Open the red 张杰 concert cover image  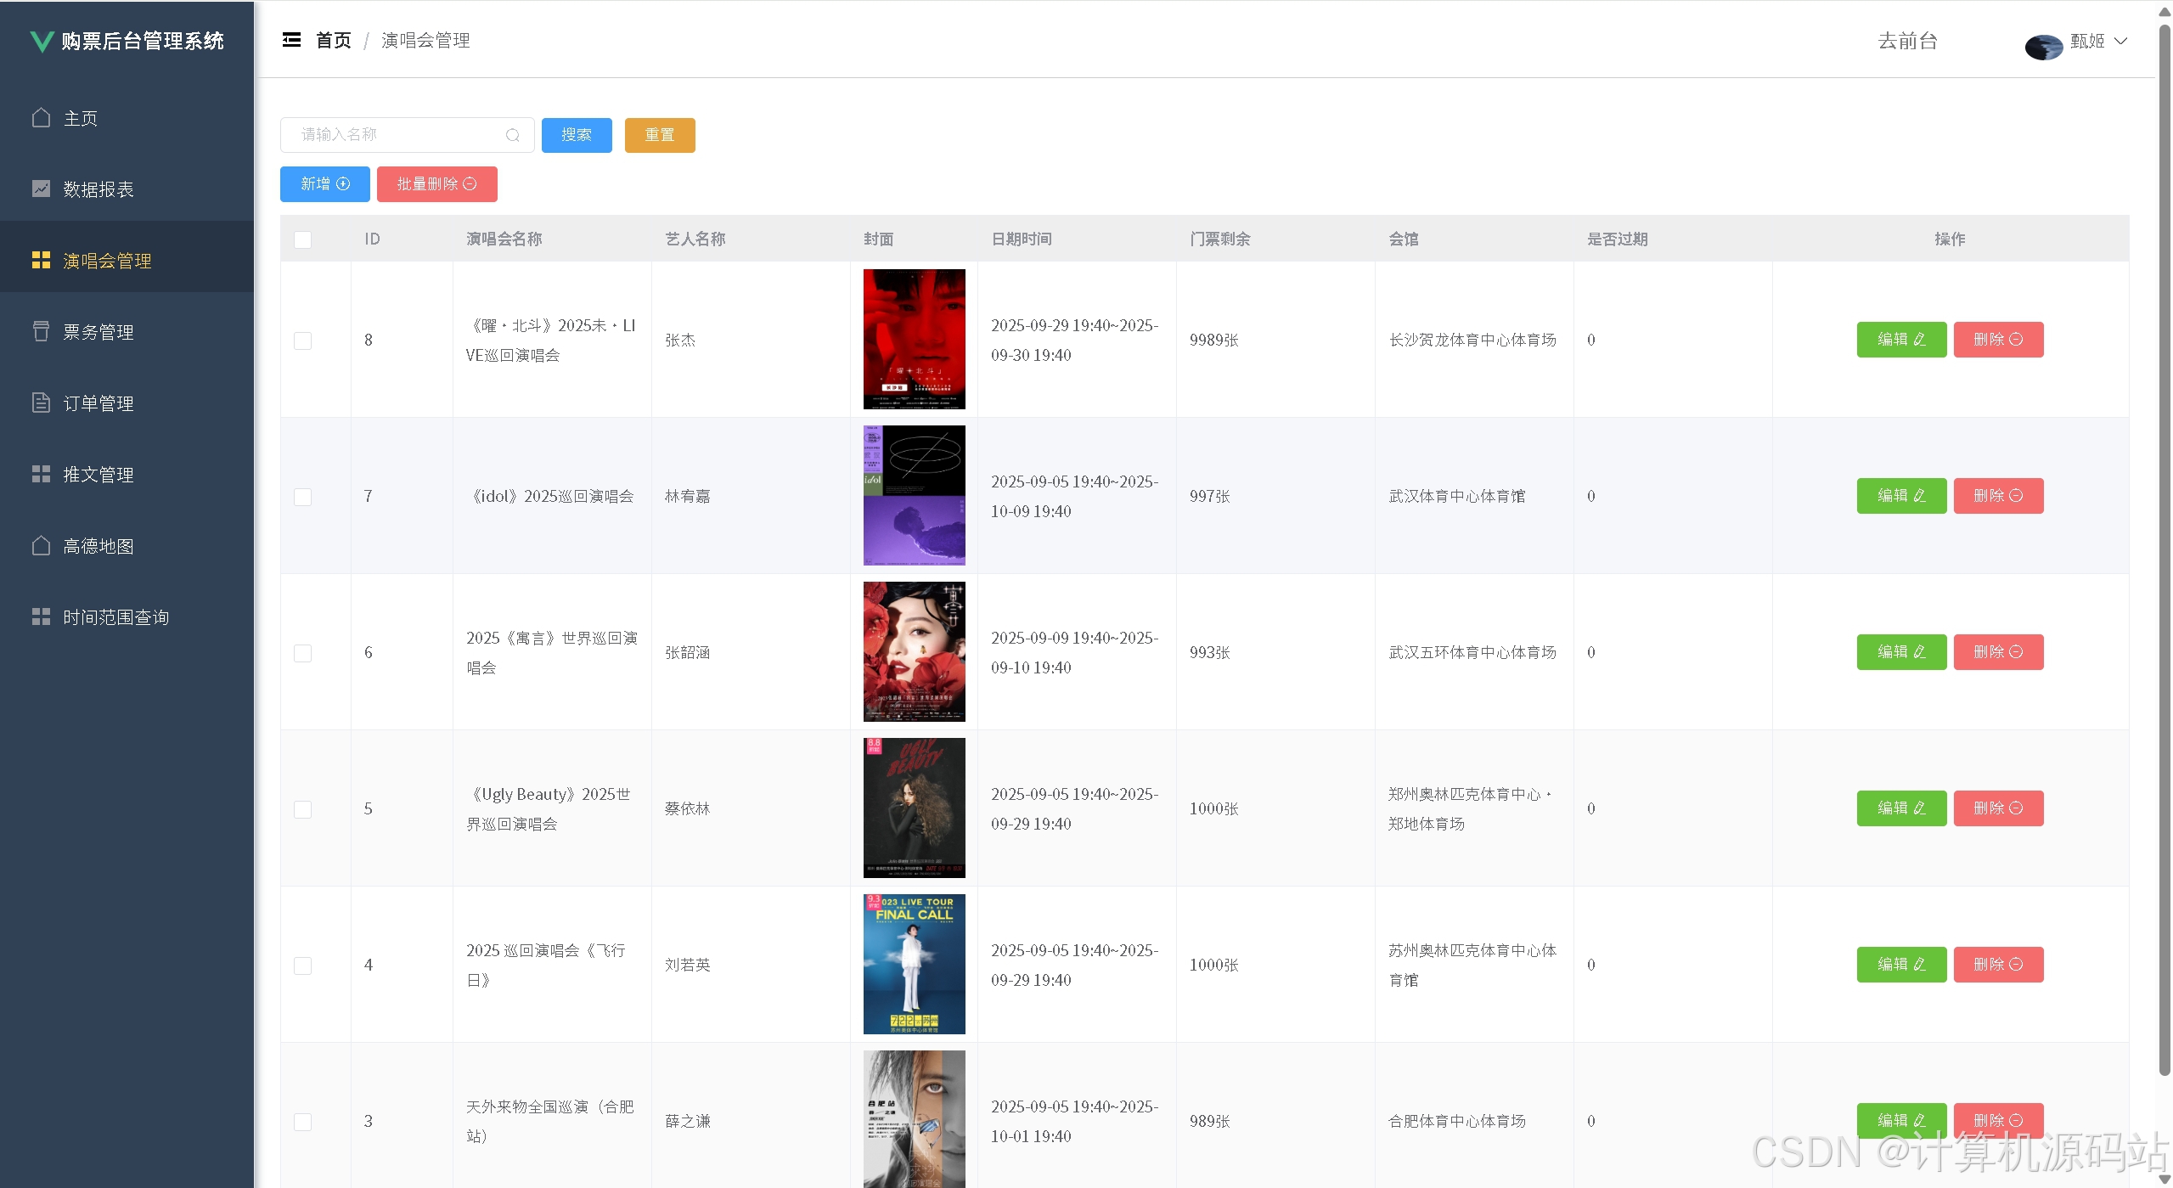(x=914, y=339)
